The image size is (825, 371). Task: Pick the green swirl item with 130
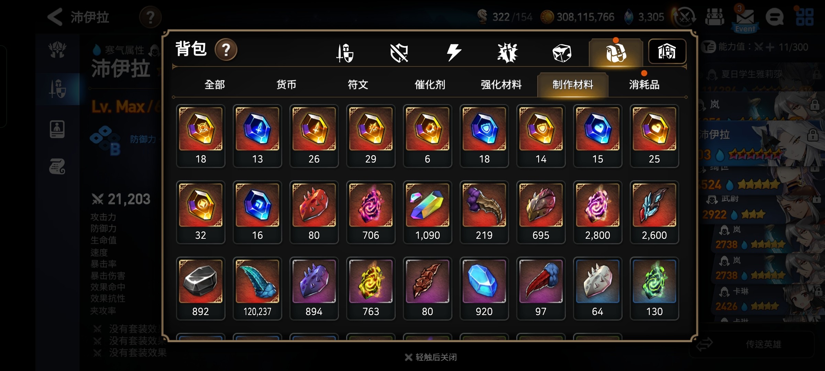[654, 289]
